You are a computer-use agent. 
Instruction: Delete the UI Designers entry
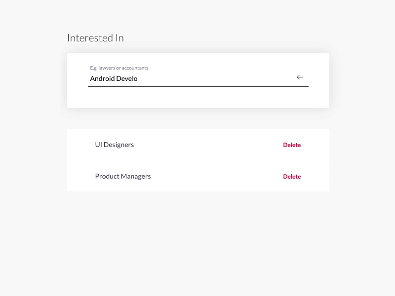coord(292,145)
